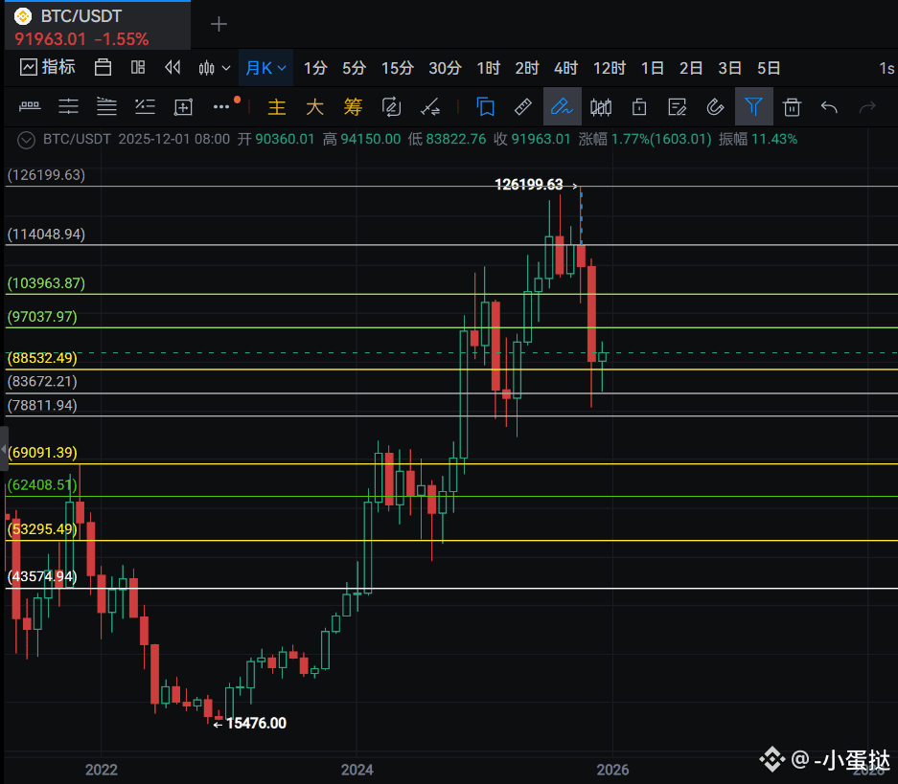Image resolution: width=898 pixels, height=784 pixels.
Task: Expand the 月K period dropdown
Action: (x=265, y=68)
